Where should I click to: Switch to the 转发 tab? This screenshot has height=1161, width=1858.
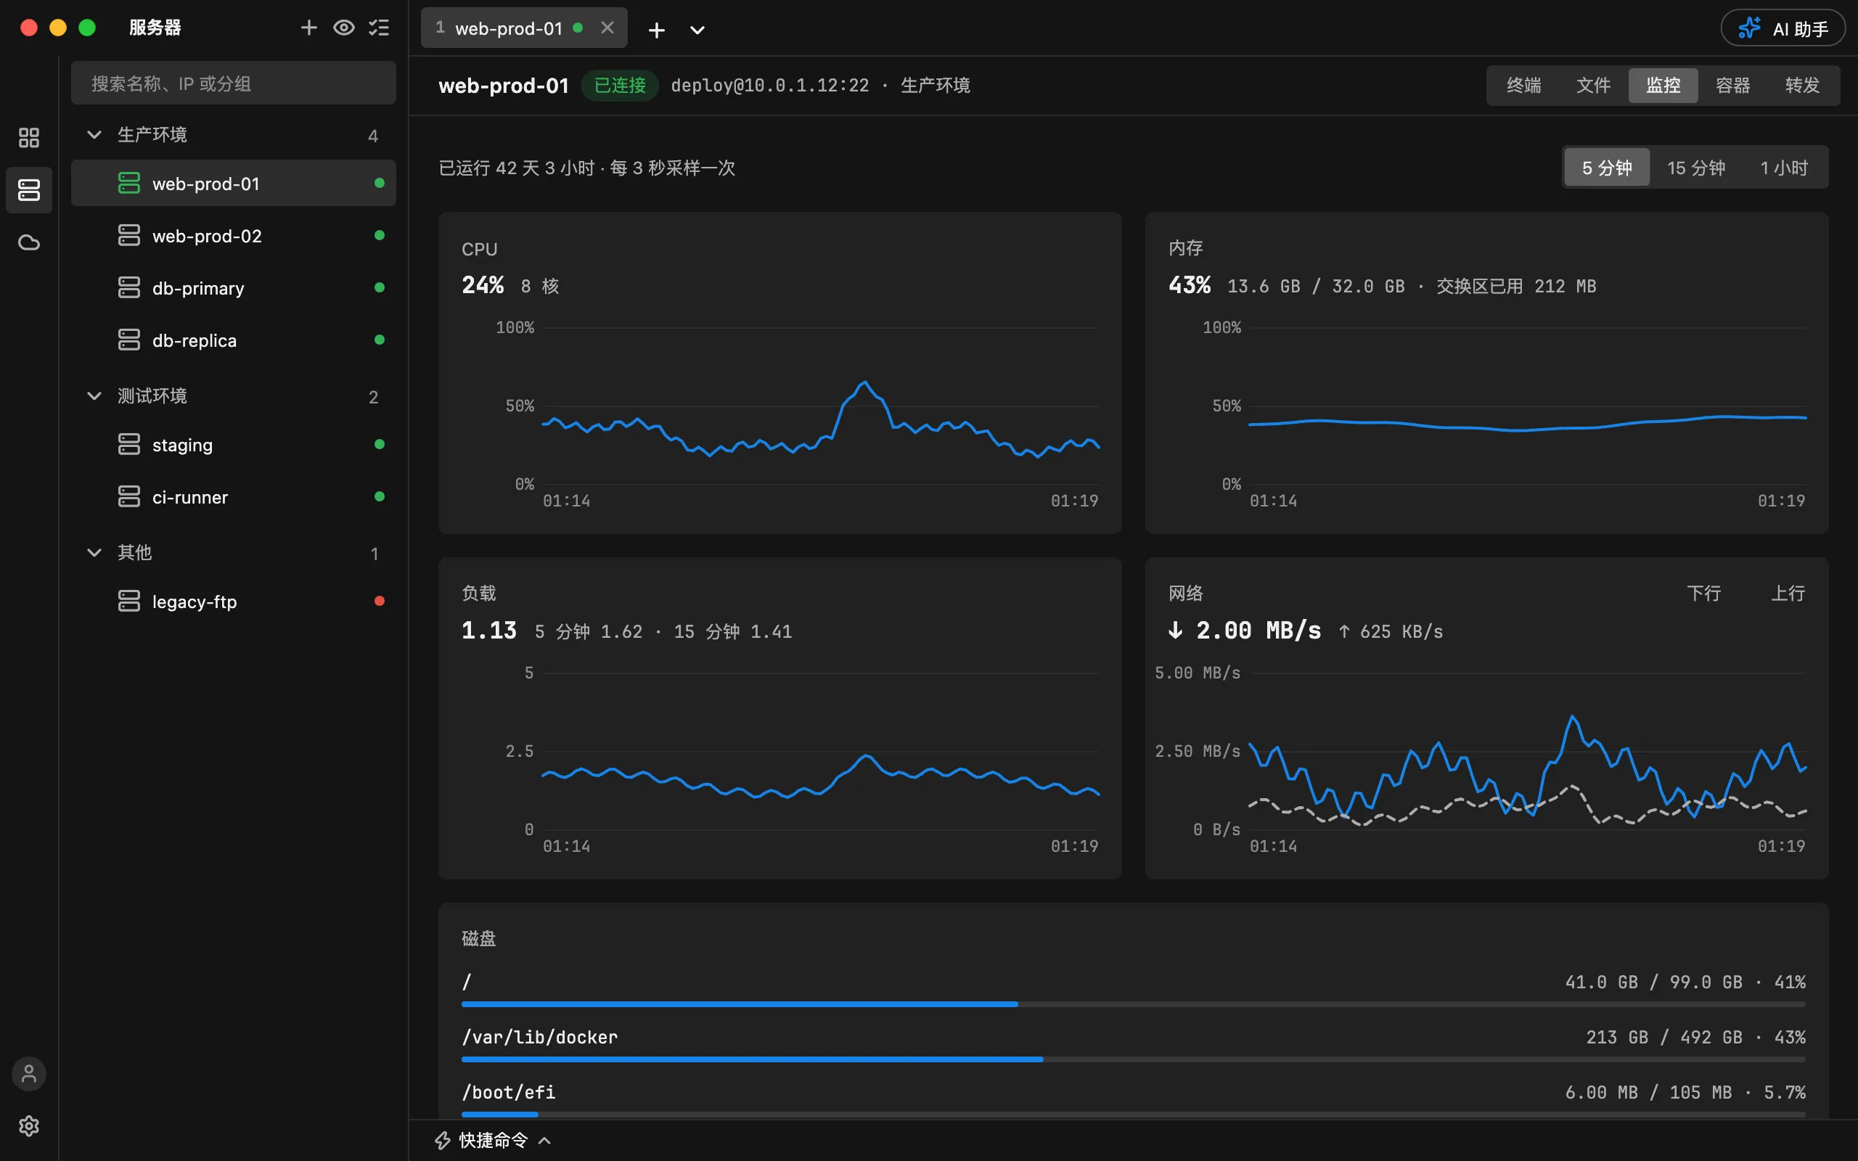point(1802,85)
